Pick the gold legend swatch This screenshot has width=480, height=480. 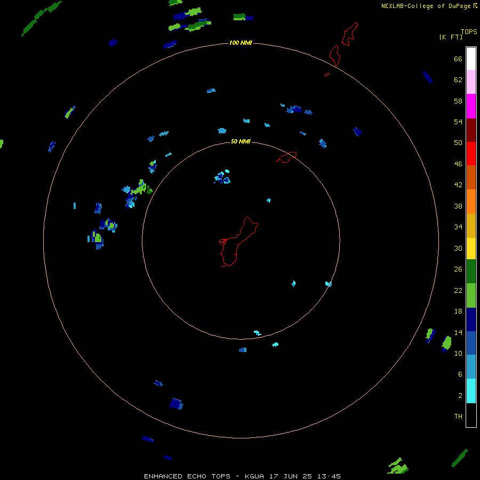pos(471,226)
